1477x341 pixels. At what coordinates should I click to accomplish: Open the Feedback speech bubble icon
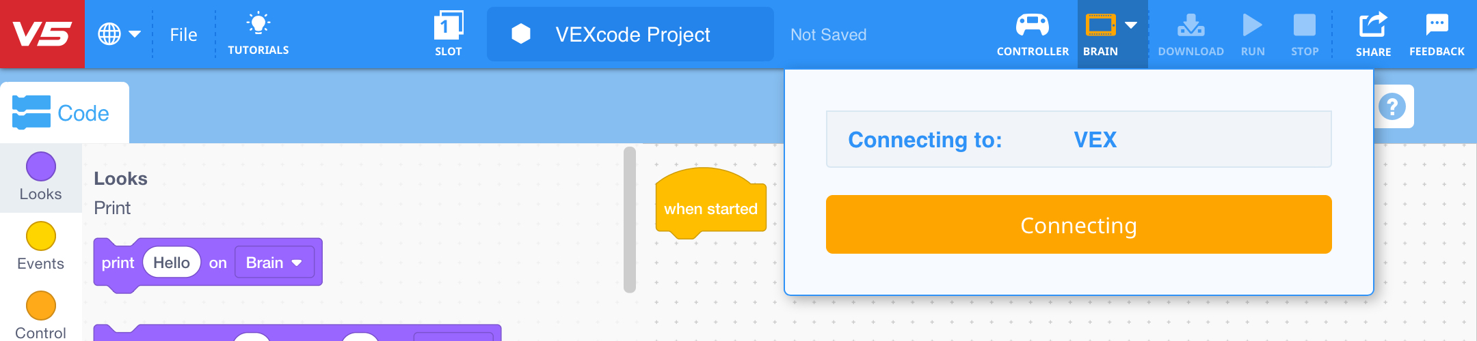click(1437, 26)
